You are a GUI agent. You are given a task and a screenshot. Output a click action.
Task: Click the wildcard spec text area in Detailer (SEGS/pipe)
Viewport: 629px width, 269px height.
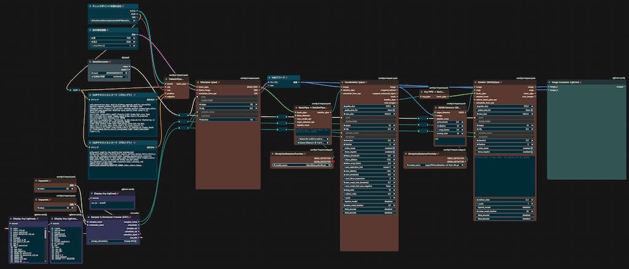(505, 176)
